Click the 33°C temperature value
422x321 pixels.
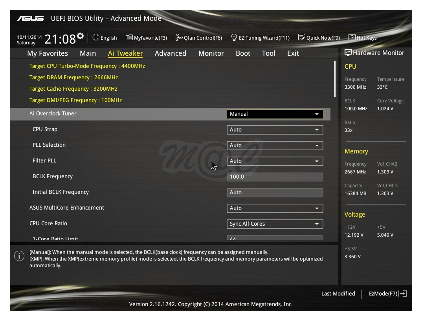[x=382, y=87]
